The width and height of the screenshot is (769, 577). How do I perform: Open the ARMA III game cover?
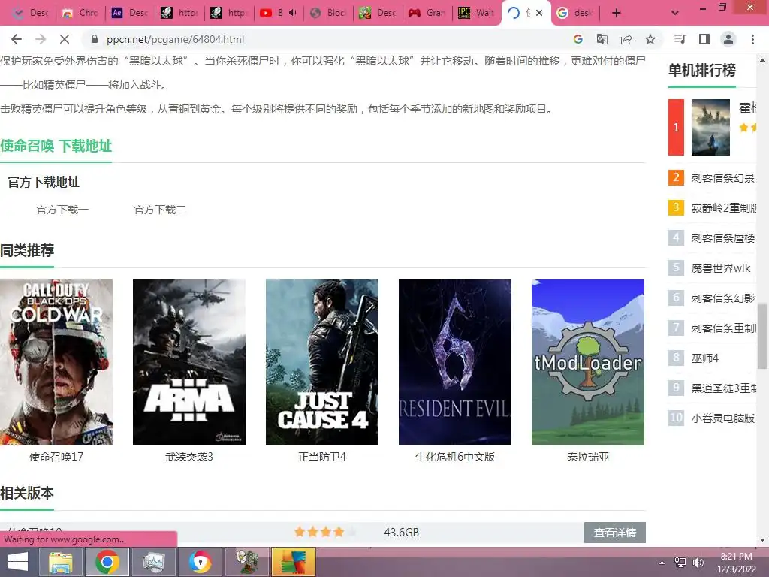click(189, 362)
